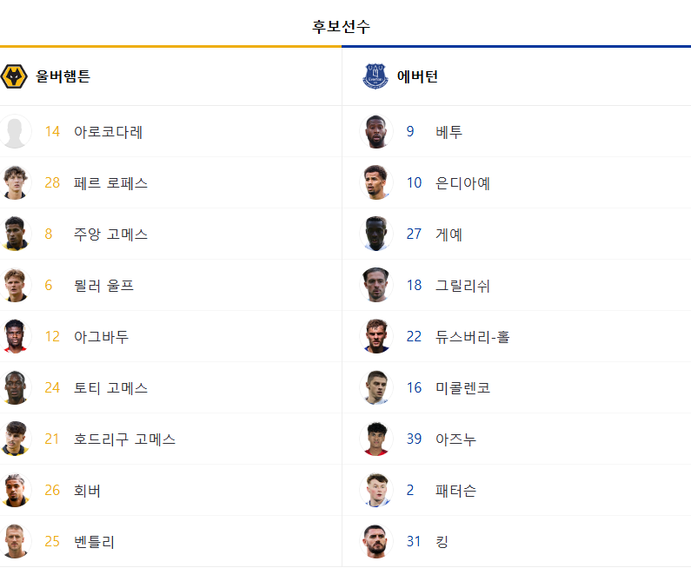
Task: Click the Wolverhampton wolf crest icon
Action: [x=14, y=76]
